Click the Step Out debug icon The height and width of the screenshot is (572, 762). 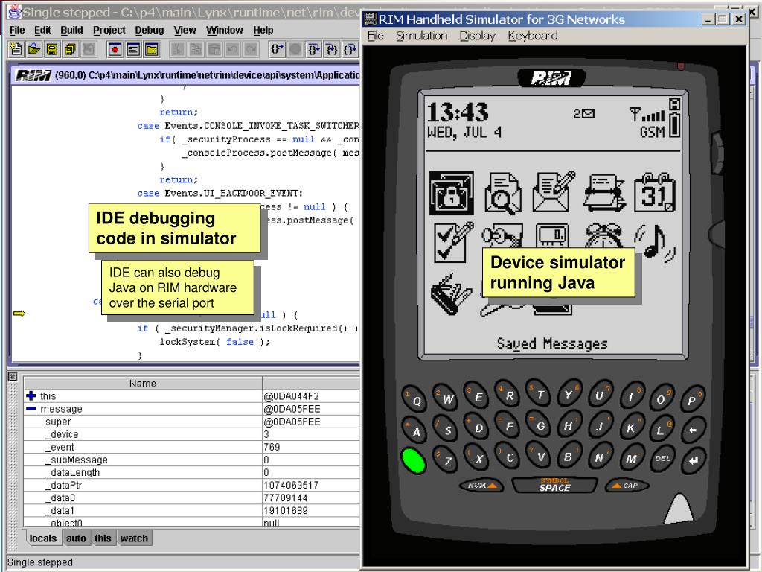tap(350, 49)
